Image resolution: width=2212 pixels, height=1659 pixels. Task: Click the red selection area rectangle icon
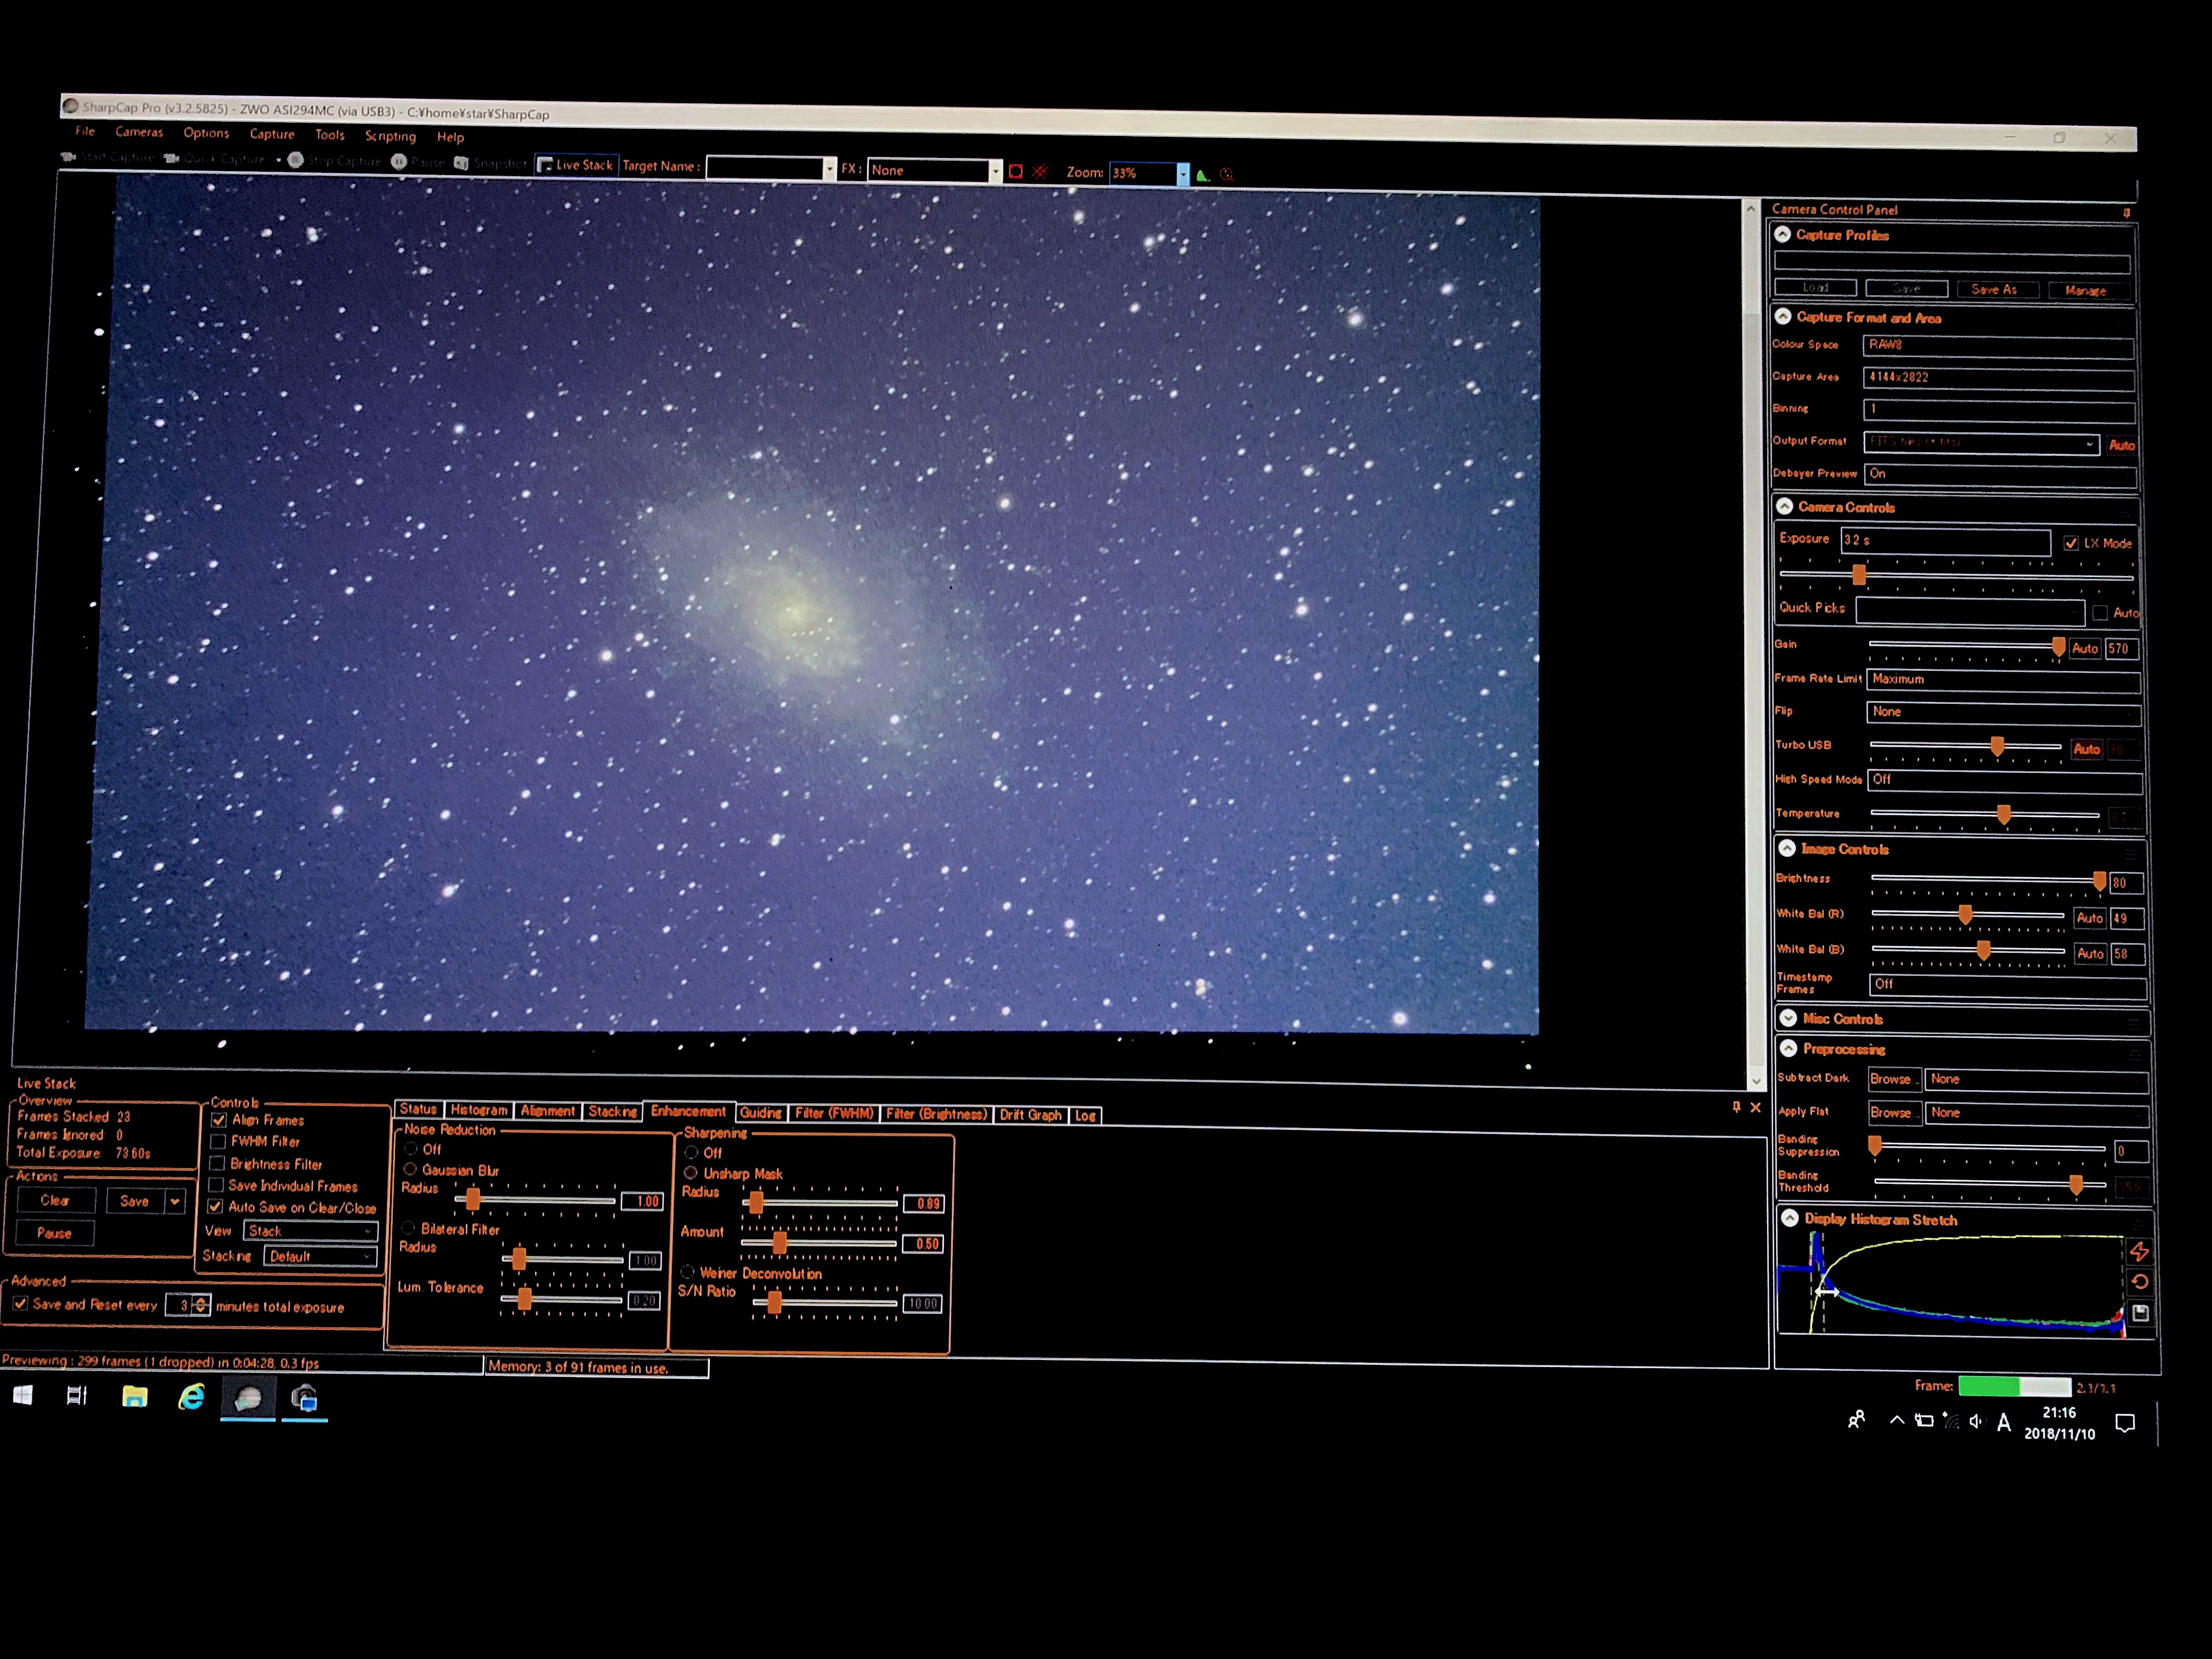pyautogui.click(x=1015, y=171)
